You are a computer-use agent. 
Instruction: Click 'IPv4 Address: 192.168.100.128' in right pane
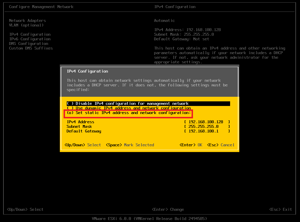pos(187,30)
